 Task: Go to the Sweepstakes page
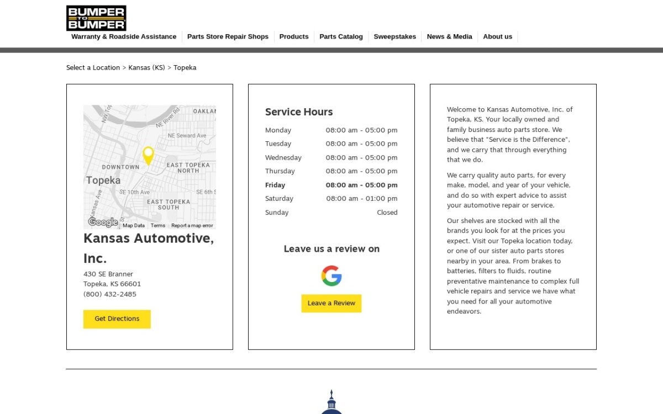coord(395,36)
